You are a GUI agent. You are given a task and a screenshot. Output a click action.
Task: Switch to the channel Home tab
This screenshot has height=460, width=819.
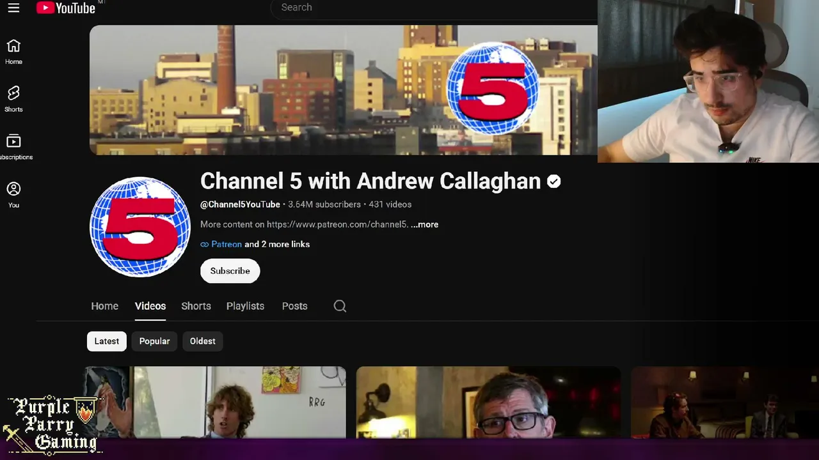coord(104,306)
